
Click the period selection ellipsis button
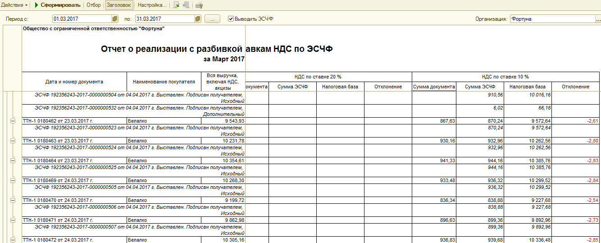pos(212,19)
